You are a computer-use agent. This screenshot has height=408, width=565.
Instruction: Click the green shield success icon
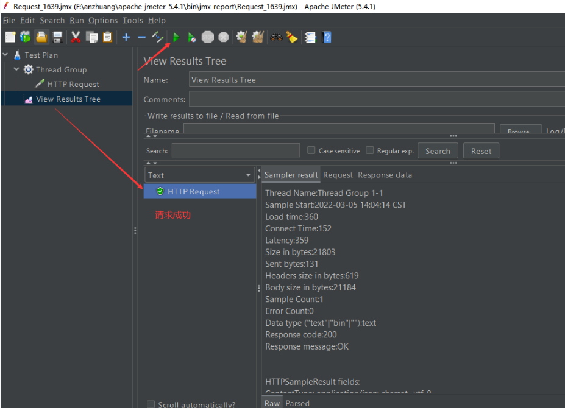click(x=160, y=191)
